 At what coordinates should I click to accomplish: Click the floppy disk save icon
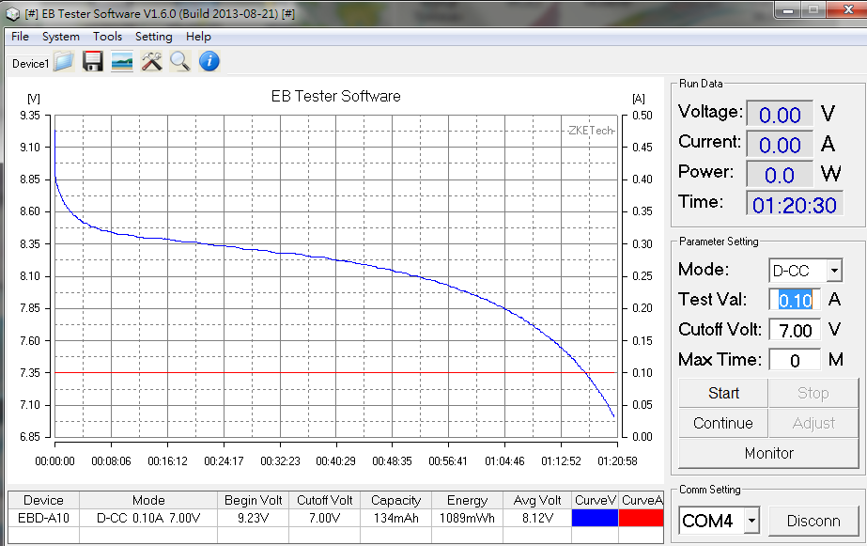tap(93, 62)
